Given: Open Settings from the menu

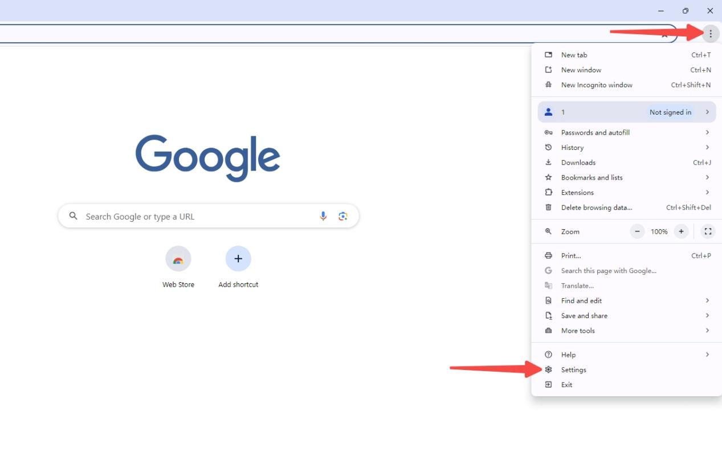Looking at the screenshot, I should point(627,370).
